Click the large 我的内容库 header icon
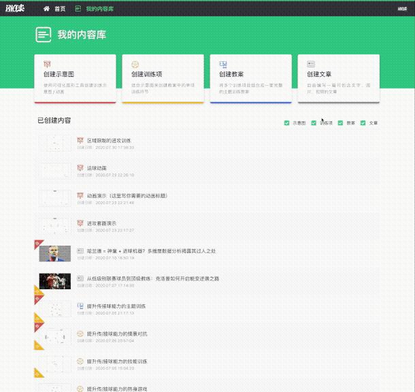This screenshot has height=392, width=415. point(44,35)
